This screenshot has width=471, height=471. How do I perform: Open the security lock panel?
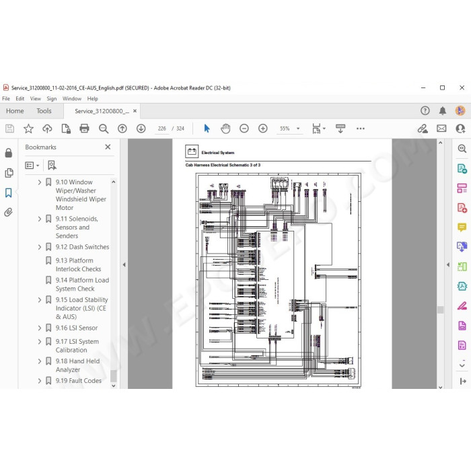(x=8, y=153)
